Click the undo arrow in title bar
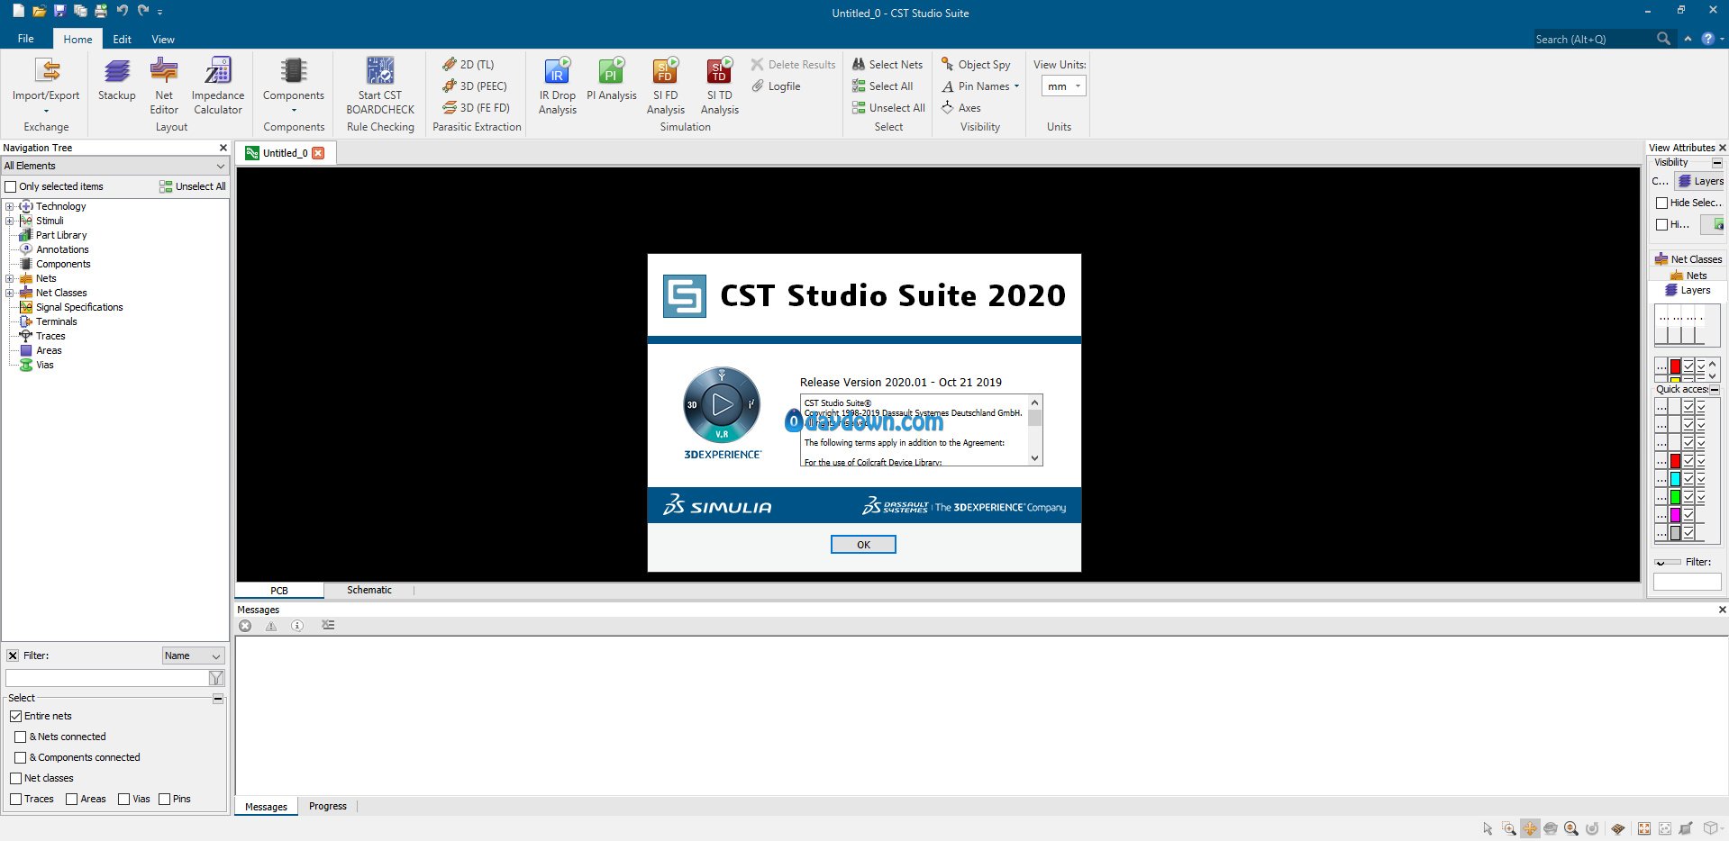Image resolution: width=1729 pixels, height=841 pixels. [122, 11]
